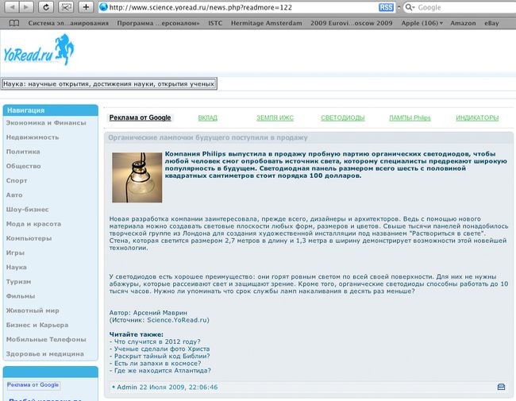The width and height of the screenshot is (516, 401).
Task: Open Туризм navigation link
Action: 19,282
